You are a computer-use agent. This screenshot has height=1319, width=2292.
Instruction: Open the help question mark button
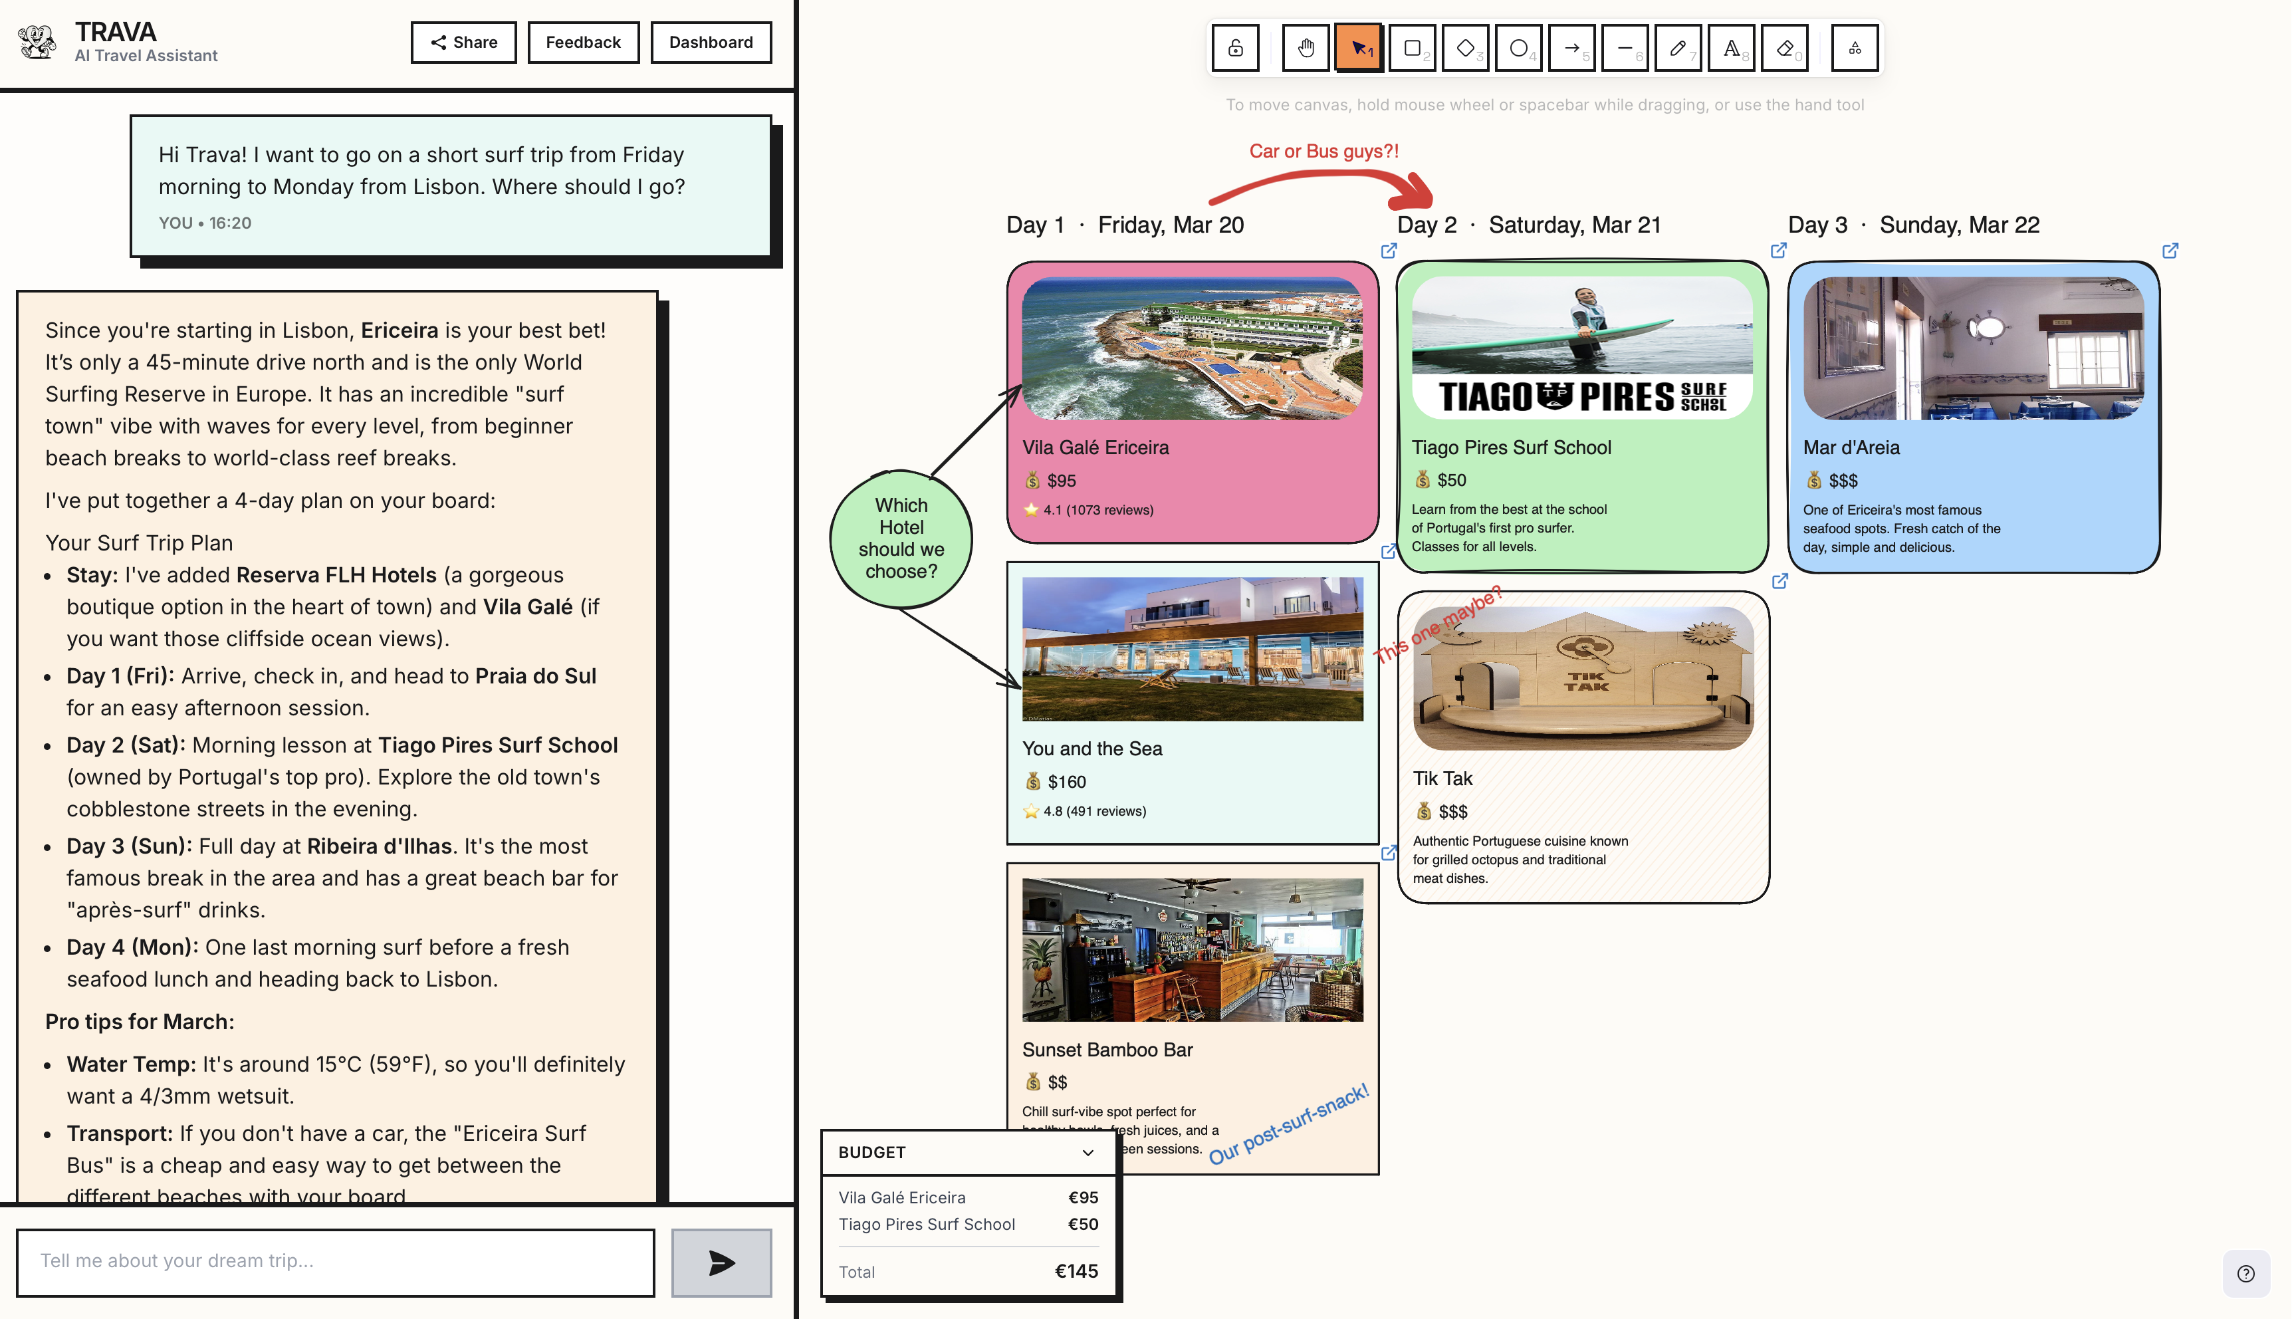click(2246, 1273)
